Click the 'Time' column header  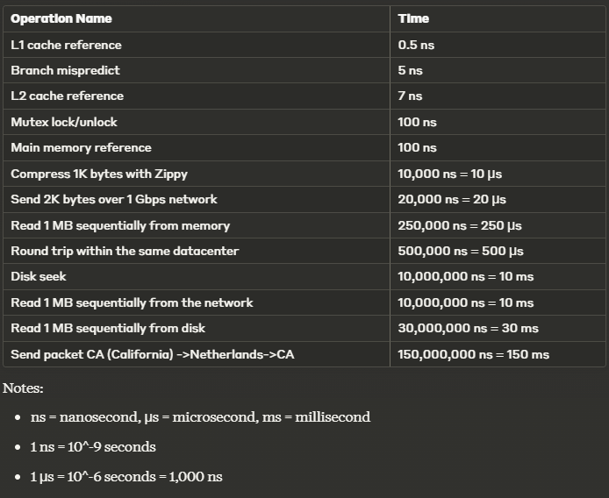(x=413, y=18)
